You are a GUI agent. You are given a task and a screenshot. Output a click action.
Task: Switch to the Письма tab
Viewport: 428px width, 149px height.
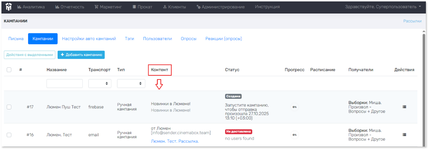tap(16, 39)
